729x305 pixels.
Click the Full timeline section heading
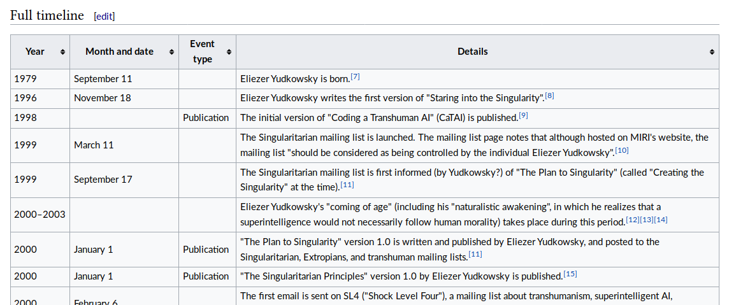(47, 15)
